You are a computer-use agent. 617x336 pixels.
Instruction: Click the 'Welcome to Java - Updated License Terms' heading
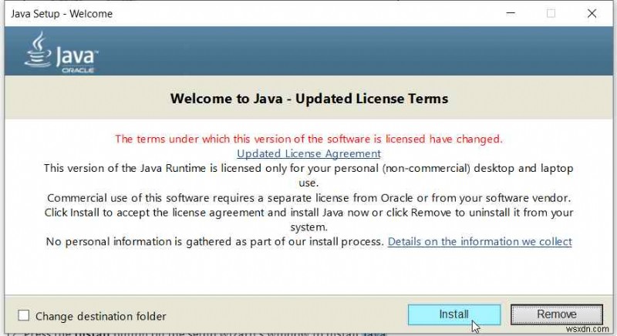309,98
